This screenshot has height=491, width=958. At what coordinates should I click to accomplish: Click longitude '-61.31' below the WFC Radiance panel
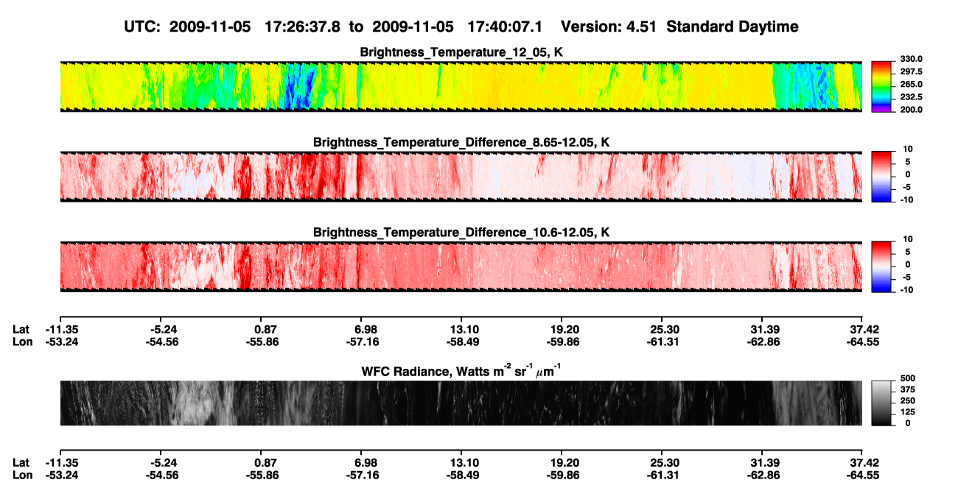pyautogui.click(x=662, y=476)
